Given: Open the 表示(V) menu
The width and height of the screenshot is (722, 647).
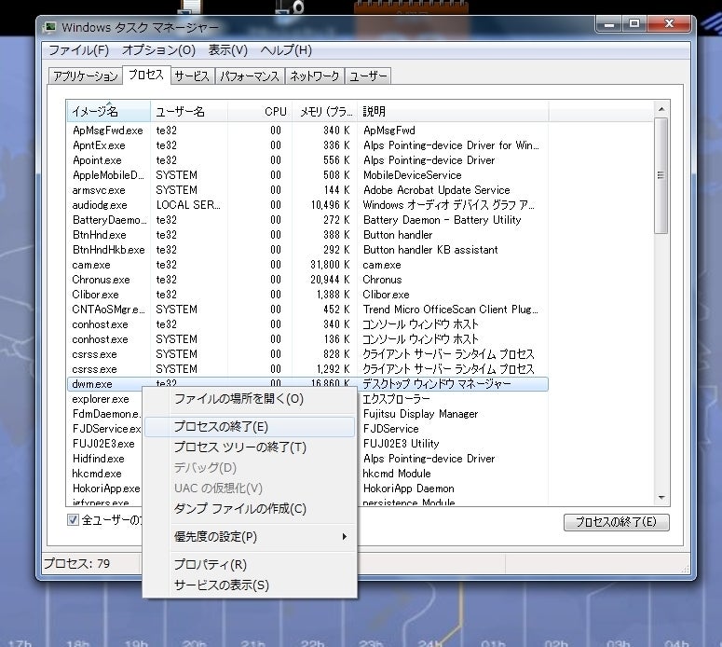Looking at the screenshot, I should (228, 49).
